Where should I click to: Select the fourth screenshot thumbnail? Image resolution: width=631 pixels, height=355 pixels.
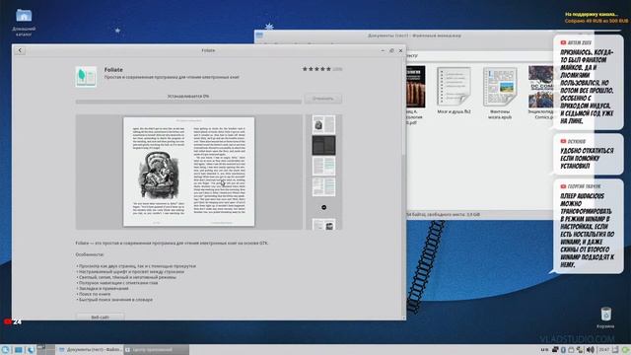click(323, 187)
